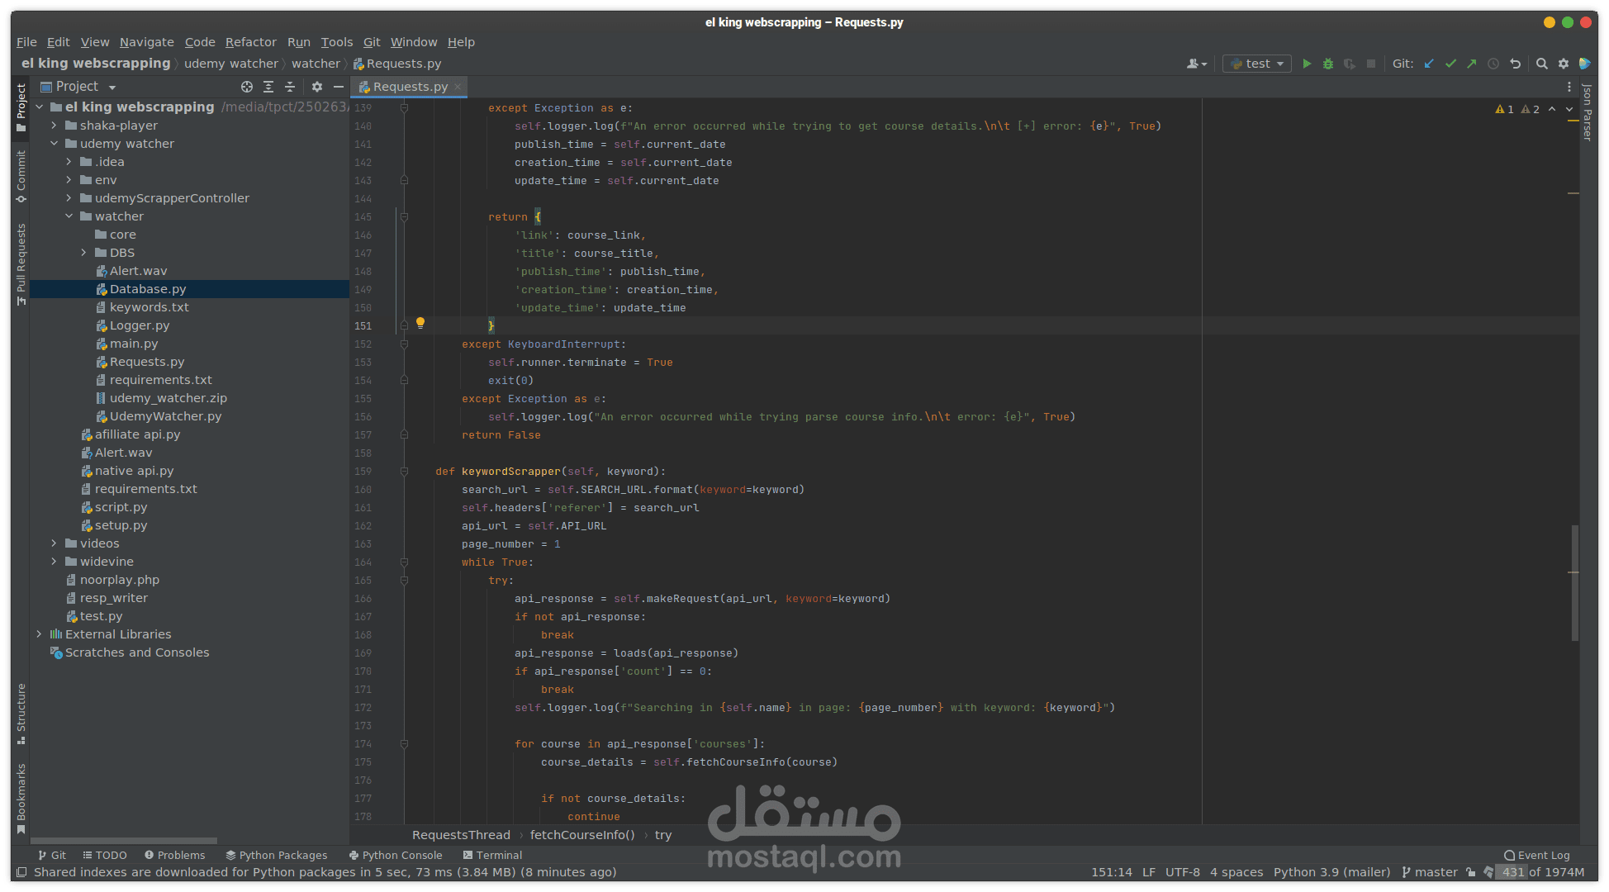This screenshot has width=1609, height=892.
Task: Commit changes with the green checkmark
Action: pyautogui.click(x=1450, y=64)
